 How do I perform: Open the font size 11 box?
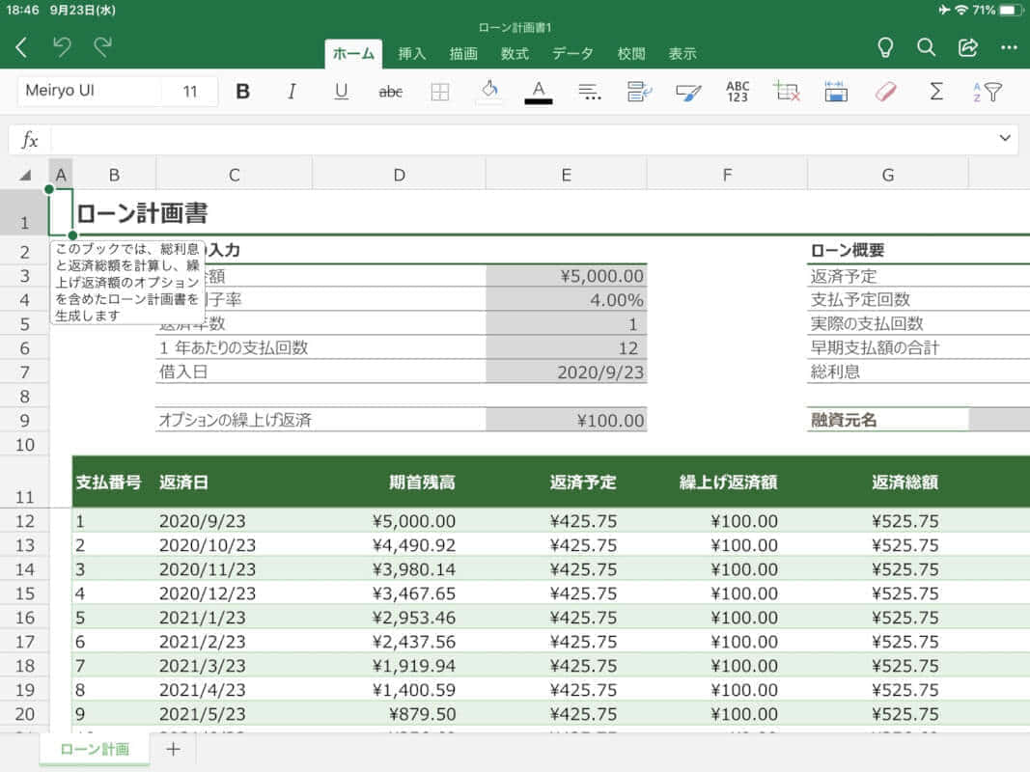[190, 92]
